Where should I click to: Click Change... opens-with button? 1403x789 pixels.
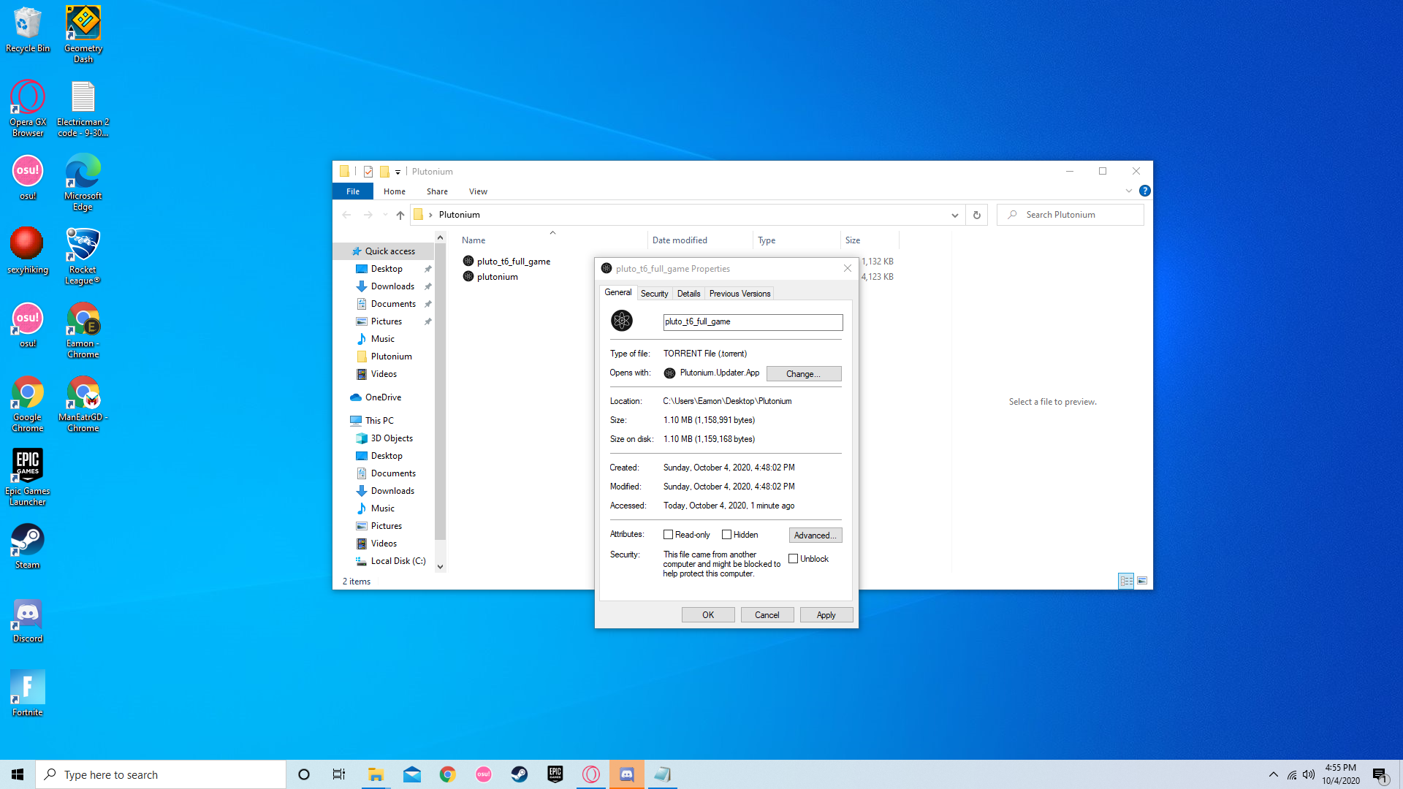pos(803,374)
